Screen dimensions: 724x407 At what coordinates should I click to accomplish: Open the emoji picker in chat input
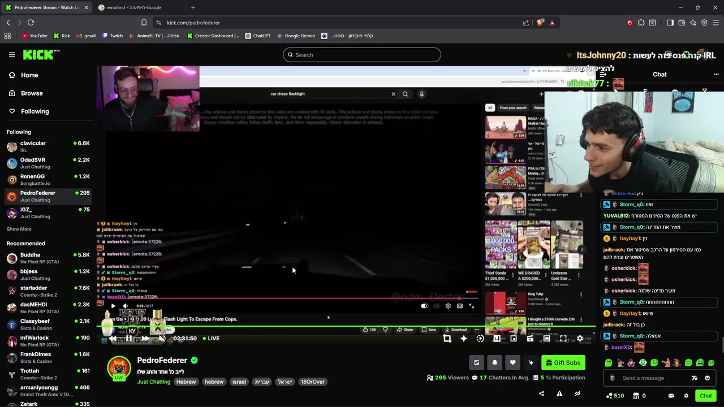pos(707,378)
